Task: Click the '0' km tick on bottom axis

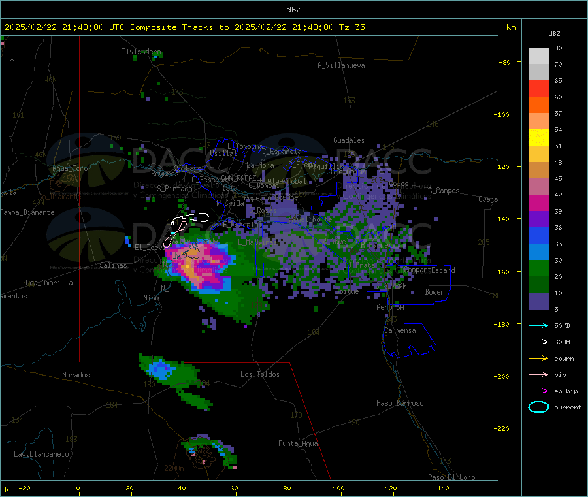Action: tap(78, 488)
